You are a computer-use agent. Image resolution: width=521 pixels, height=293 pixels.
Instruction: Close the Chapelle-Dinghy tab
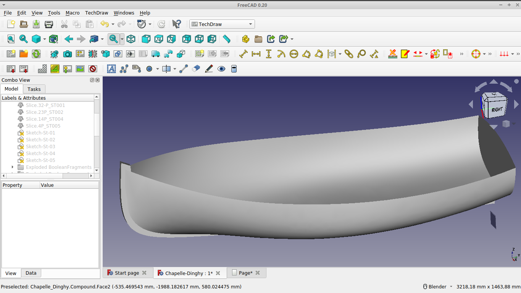click(218, 273)
